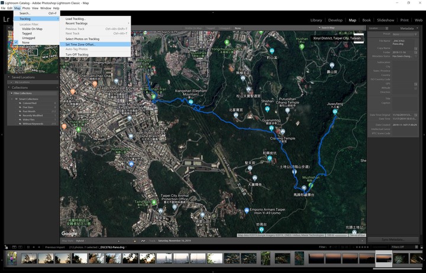Click the flag filter icon in filmstrip
The image size is (426, 273).
[331, 247]
